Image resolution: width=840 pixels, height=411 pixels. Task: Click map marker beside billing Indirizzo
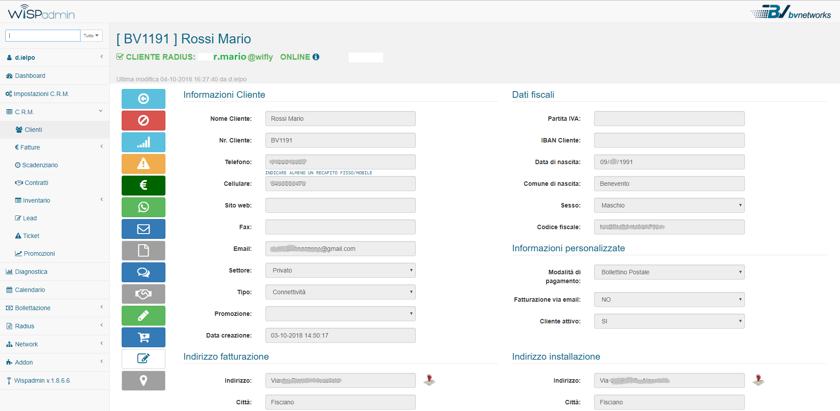point(429,380)
